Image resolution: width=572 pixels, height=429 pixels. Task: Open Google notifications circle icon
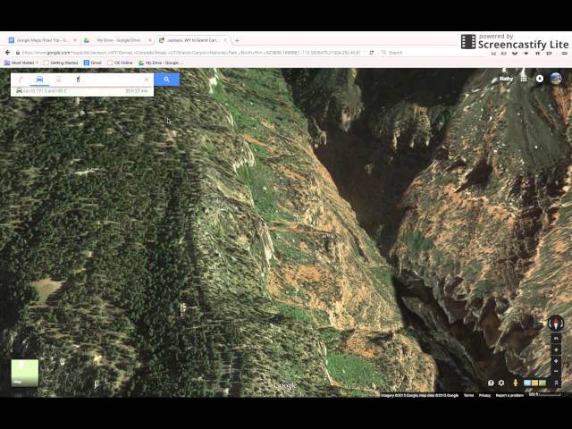[540, 79]
